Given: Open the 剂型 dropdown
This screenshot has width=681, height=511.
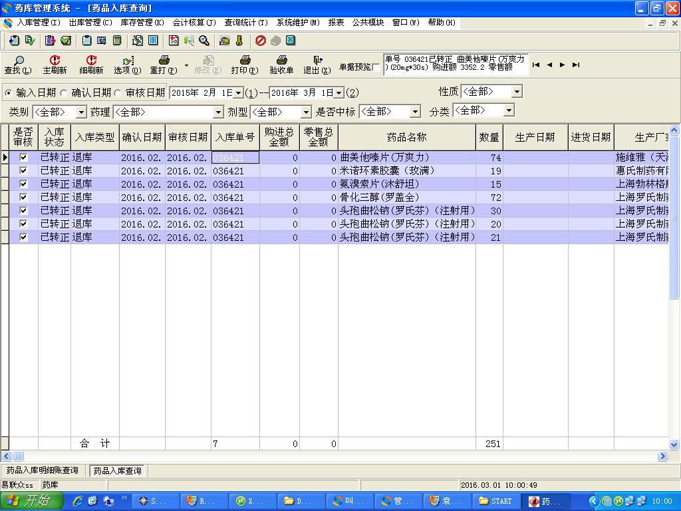Looking at the screenshot, I should pos(306,112).
